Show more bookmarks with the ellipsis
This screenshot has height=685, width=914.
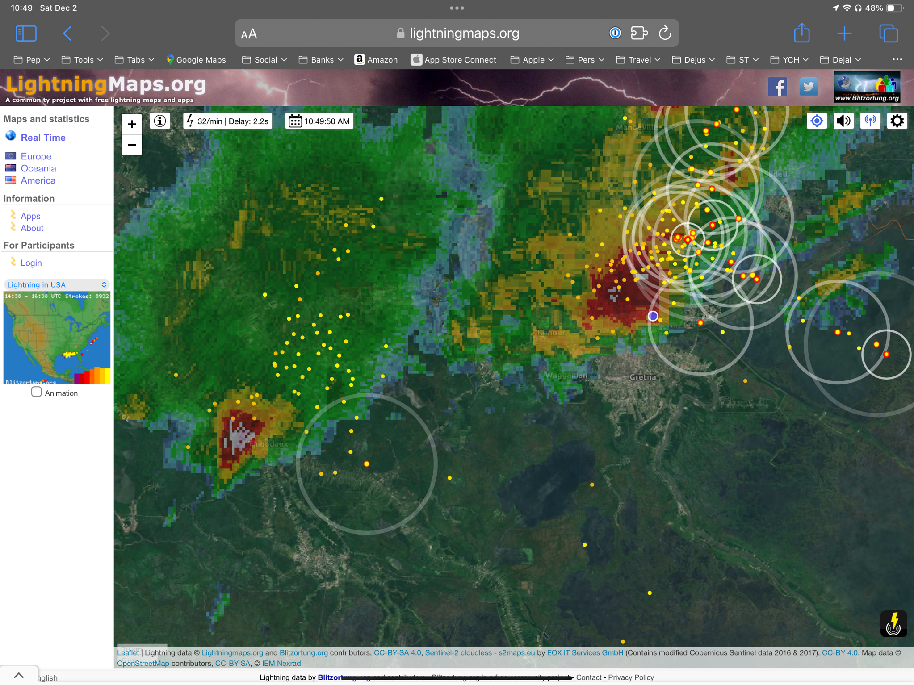pos(897,59)
